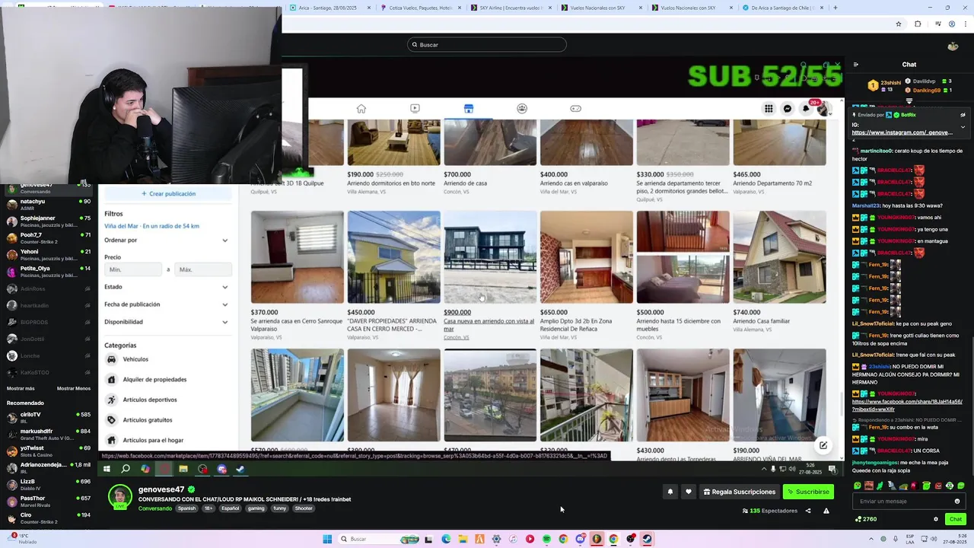Screen dimensions: 974x548
Task: Click the heart follow button
Action: (689, 492)
